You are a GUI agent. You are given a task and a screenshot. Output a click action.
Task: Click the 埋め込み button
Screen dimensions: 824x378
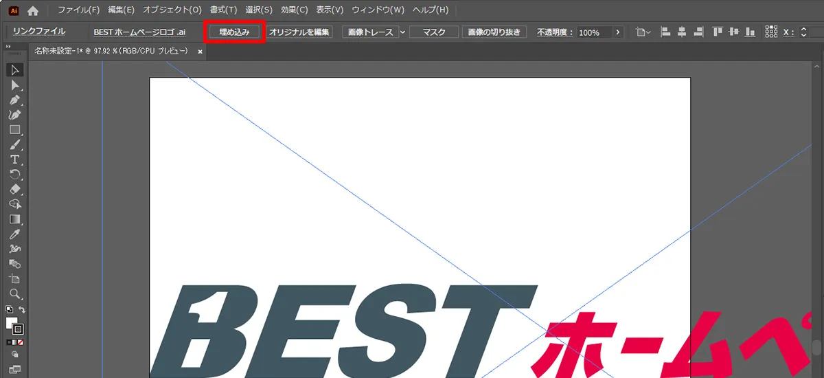coord(234,32)
